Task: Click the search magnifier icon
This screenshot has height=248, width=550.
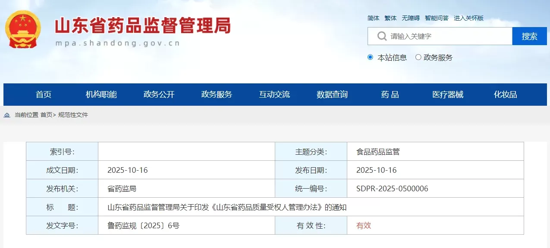Action: pyautogui.click(x=381, y=36)
